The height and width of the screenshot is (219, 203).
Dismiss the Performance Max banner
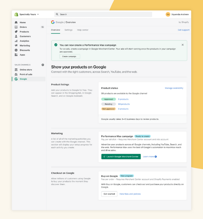[x=183, y=45]
